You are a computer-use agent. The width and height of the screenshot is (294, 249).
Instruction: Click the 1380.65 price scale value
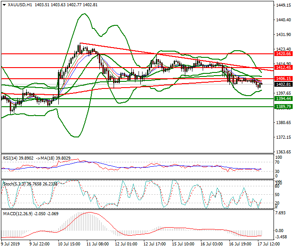(x=283, y=123)
